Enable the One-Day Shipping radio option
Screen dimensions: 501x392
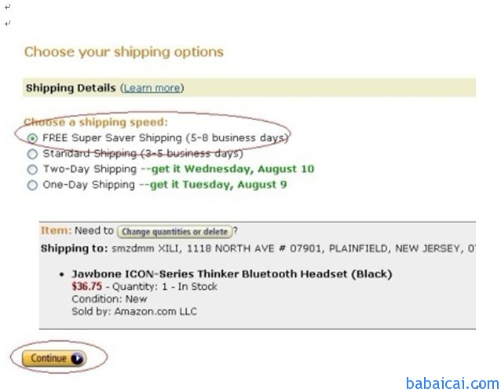[32, 185]
